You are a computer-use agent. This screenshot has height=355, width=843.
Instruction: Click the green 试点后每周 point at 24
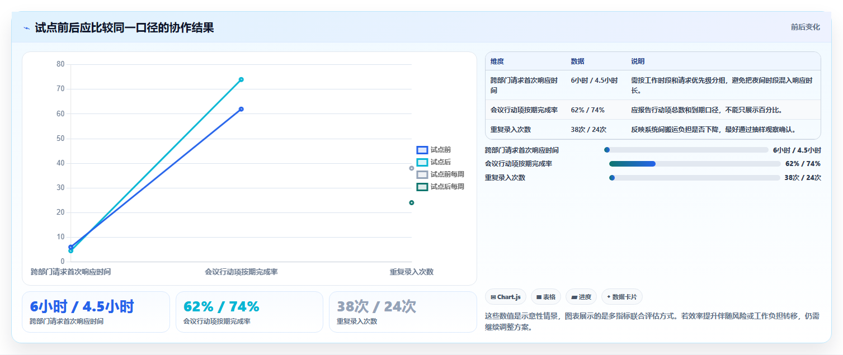click(412, 203)
